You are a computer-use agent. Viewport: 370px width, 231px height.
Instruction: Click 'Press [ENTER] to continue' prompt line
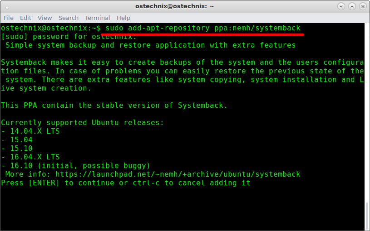pyautogui.click(x=126, y=183)
